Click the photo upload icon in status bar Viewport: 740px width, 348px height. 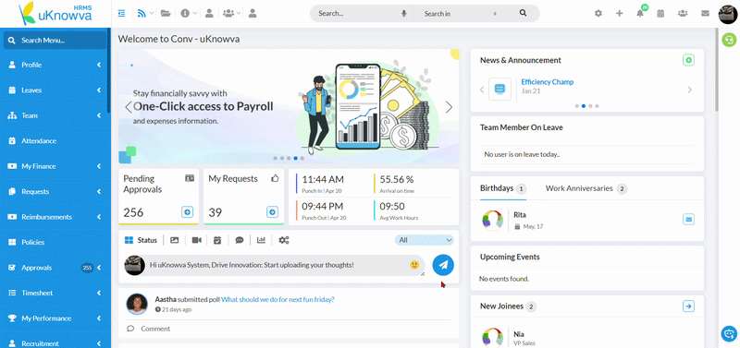tap(175, 240)
